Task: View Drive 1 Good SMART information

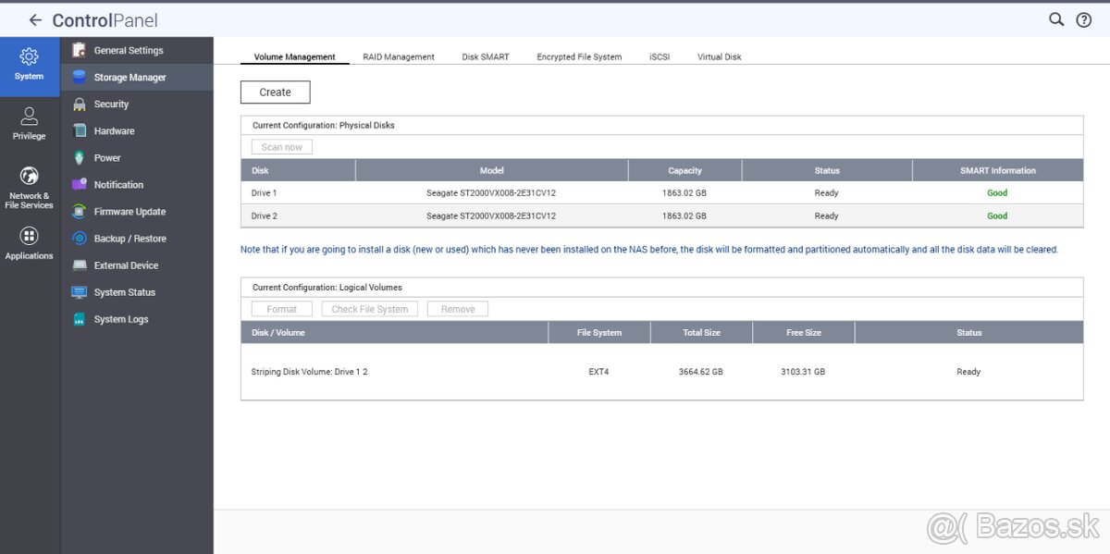Action: pyautogui.click(x=996, y=192)
